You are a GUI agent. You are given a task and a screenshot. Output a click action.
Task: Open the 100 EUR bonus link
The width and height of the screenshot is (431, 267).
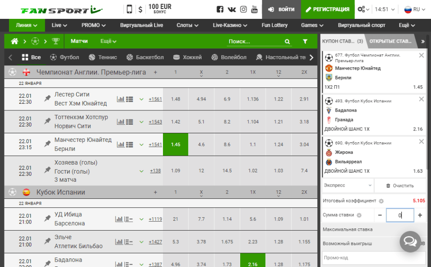tap(160, 9)
